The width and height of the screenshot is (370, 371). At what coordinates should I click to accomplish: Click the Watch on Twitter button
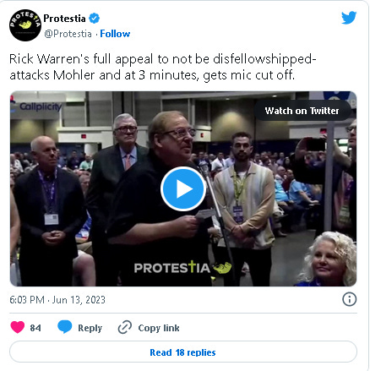tap(302, 111)
